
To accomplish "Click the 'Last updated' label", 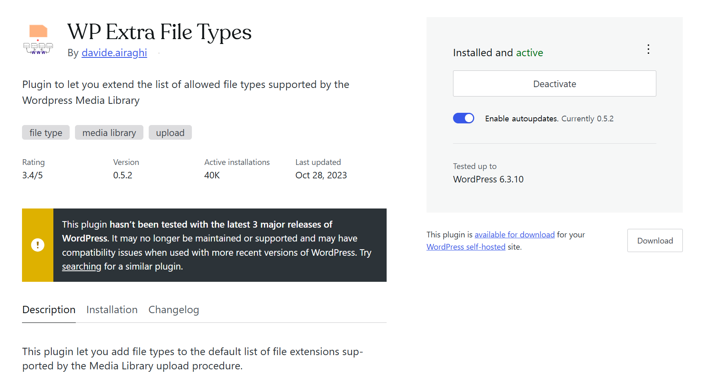I will pyautogui.click(x=318, y=162).
